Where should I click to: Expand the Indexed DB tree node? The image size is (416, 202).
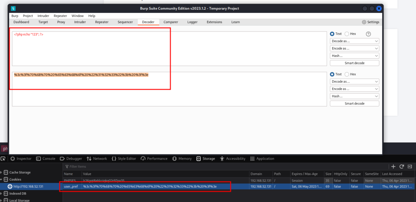click(1, 193)
